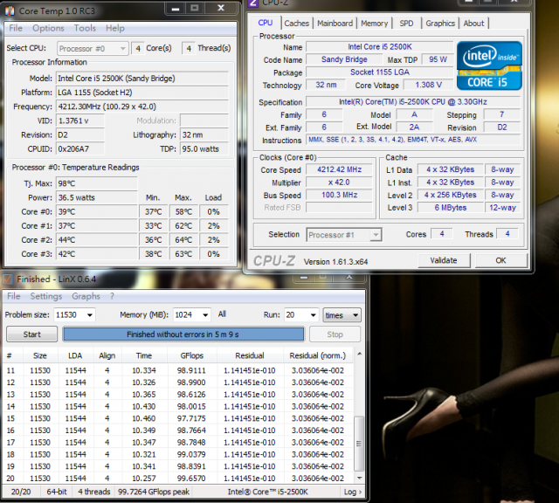Screen dimensions: 559x503
Task: Select LinX result row 20
Action: point(177,479)
